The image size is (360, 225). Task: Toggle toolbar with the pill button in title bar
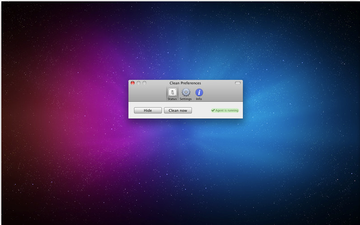pos(237,83)
